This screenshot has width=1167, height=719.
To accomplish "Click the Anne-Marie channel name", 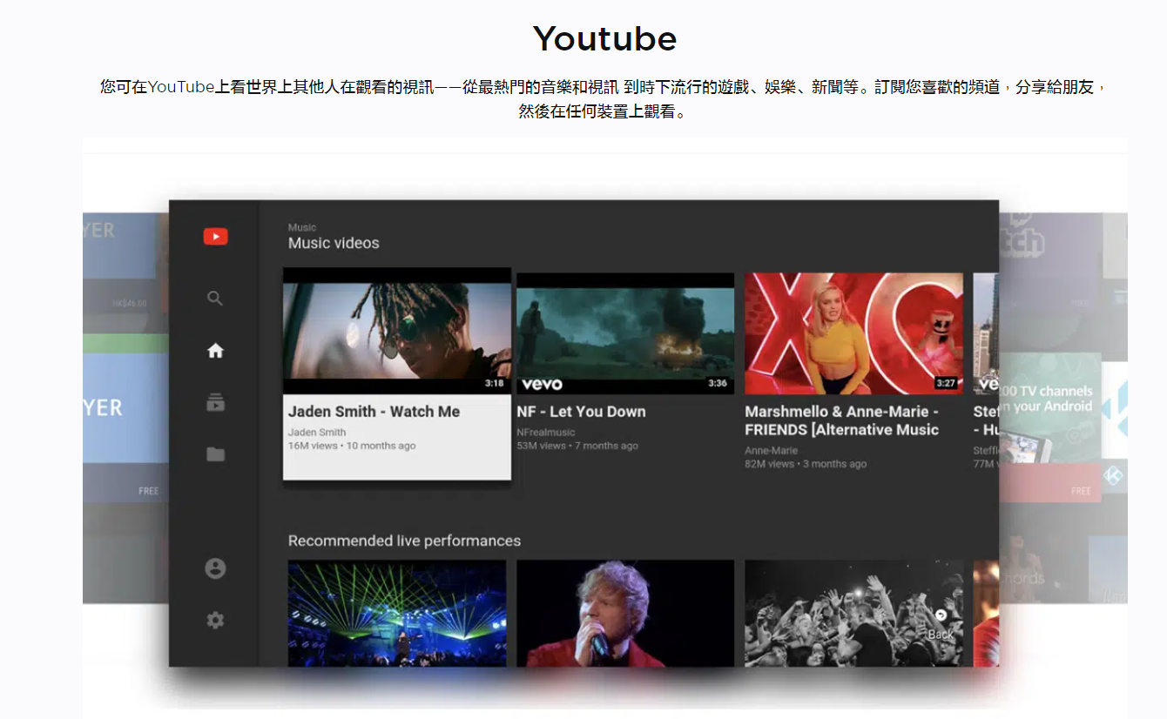I will (772, 450).
